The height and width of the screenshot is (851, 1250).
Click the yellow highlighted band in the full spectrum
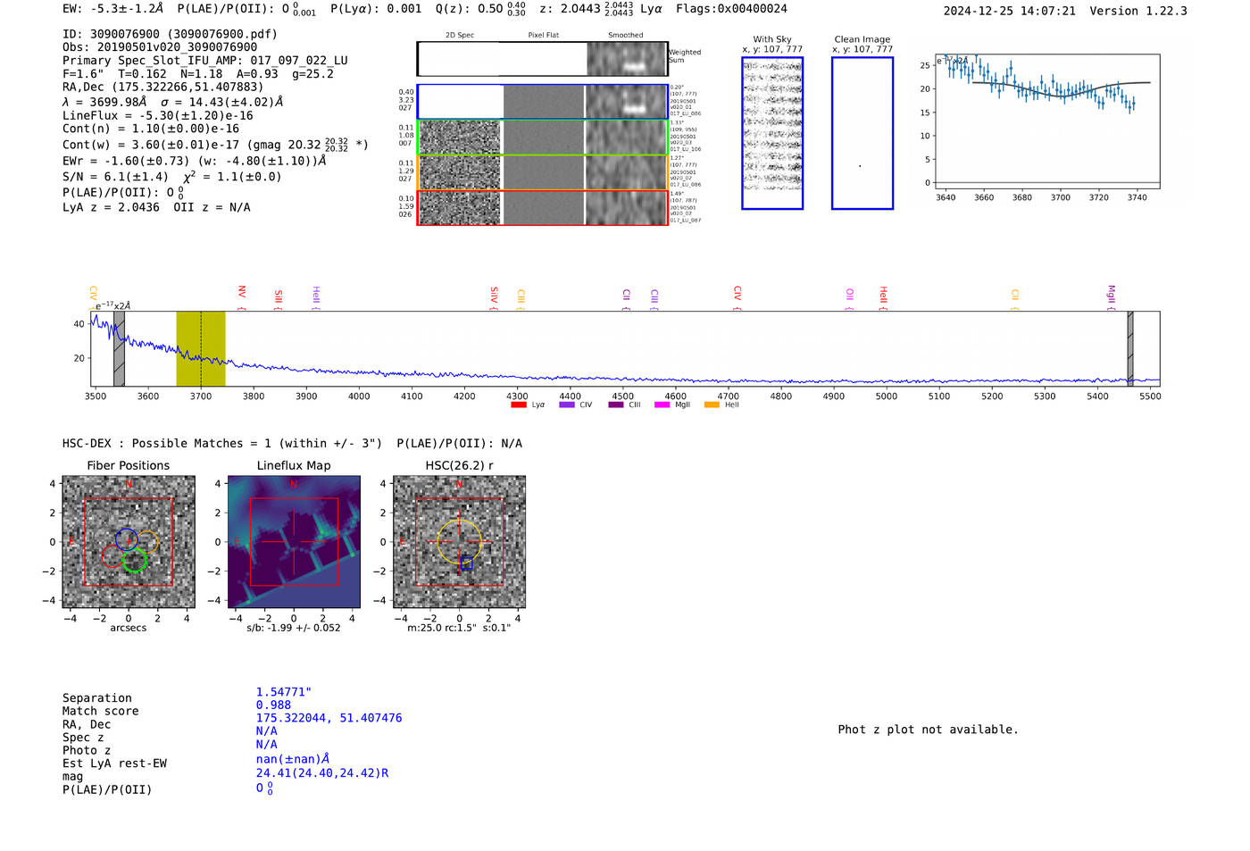tap(200, 348)
